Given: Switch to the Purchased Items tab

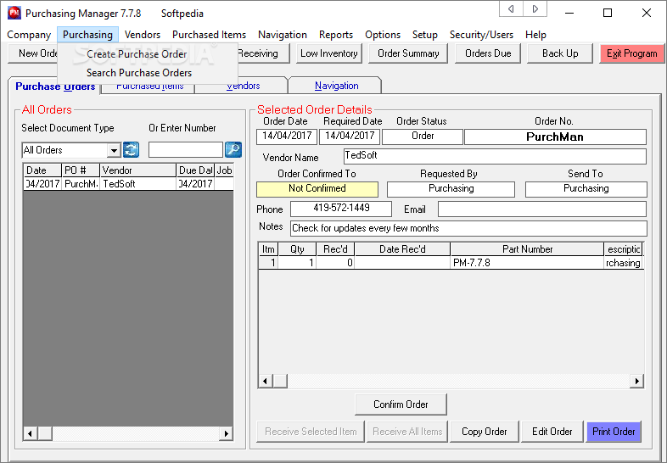Looking at the screenshot, I should 149,86.
